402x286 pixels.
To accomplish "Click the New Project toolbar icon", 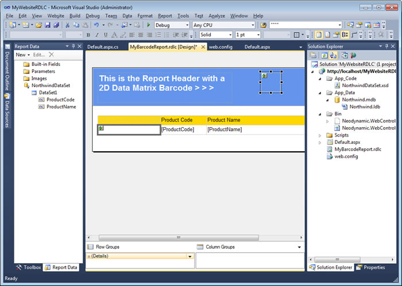I will coord(13,25).
